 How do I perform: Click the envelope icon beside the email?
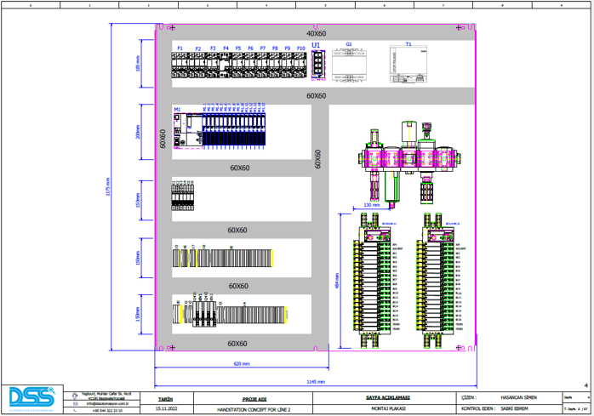click(75, 404)
